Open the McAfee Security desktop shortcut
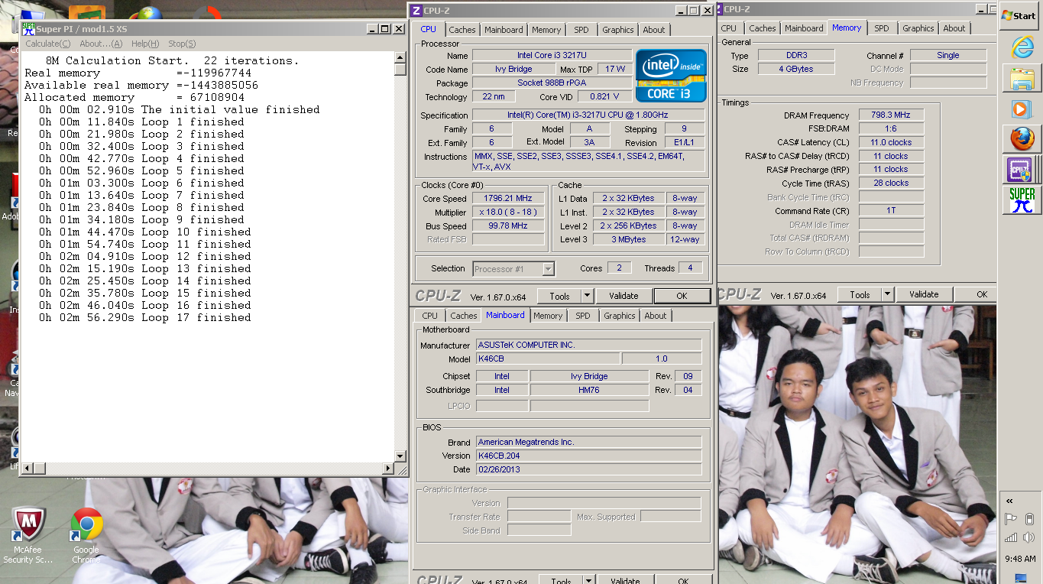Image resolution: width=1043 pixels, height=584 pixels. pos(28,535)
